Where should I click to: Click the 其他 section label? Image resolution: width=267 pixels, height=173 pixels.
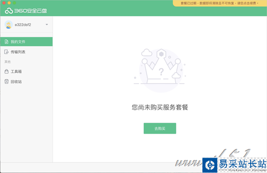point(8,62)
